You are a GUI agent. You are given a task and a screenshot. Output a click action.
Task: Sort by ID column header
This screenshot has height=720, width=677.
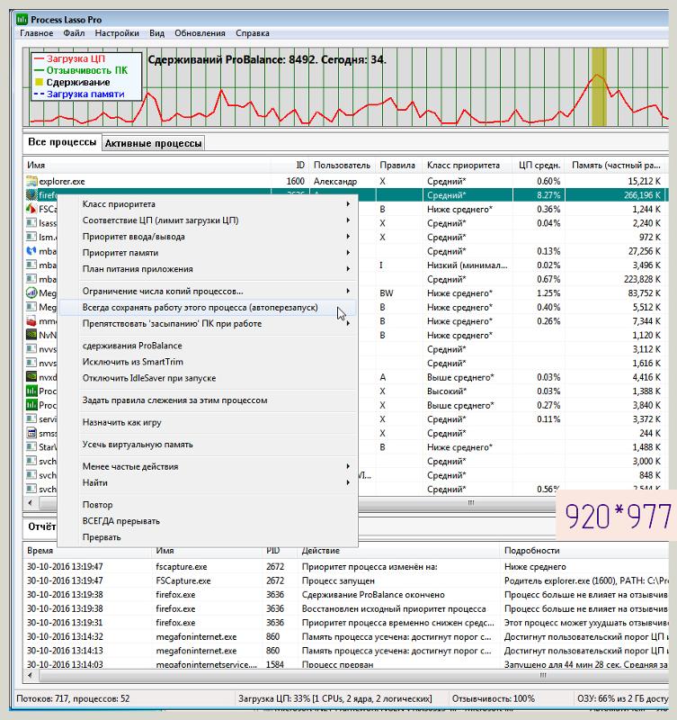pos(290,165)
